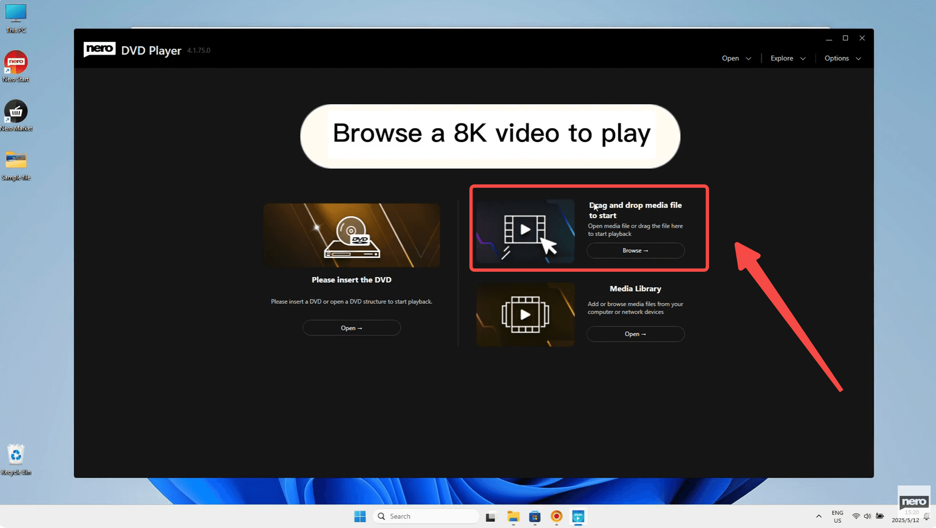Expand the Explore dropdown menu

tap(788, 58)
